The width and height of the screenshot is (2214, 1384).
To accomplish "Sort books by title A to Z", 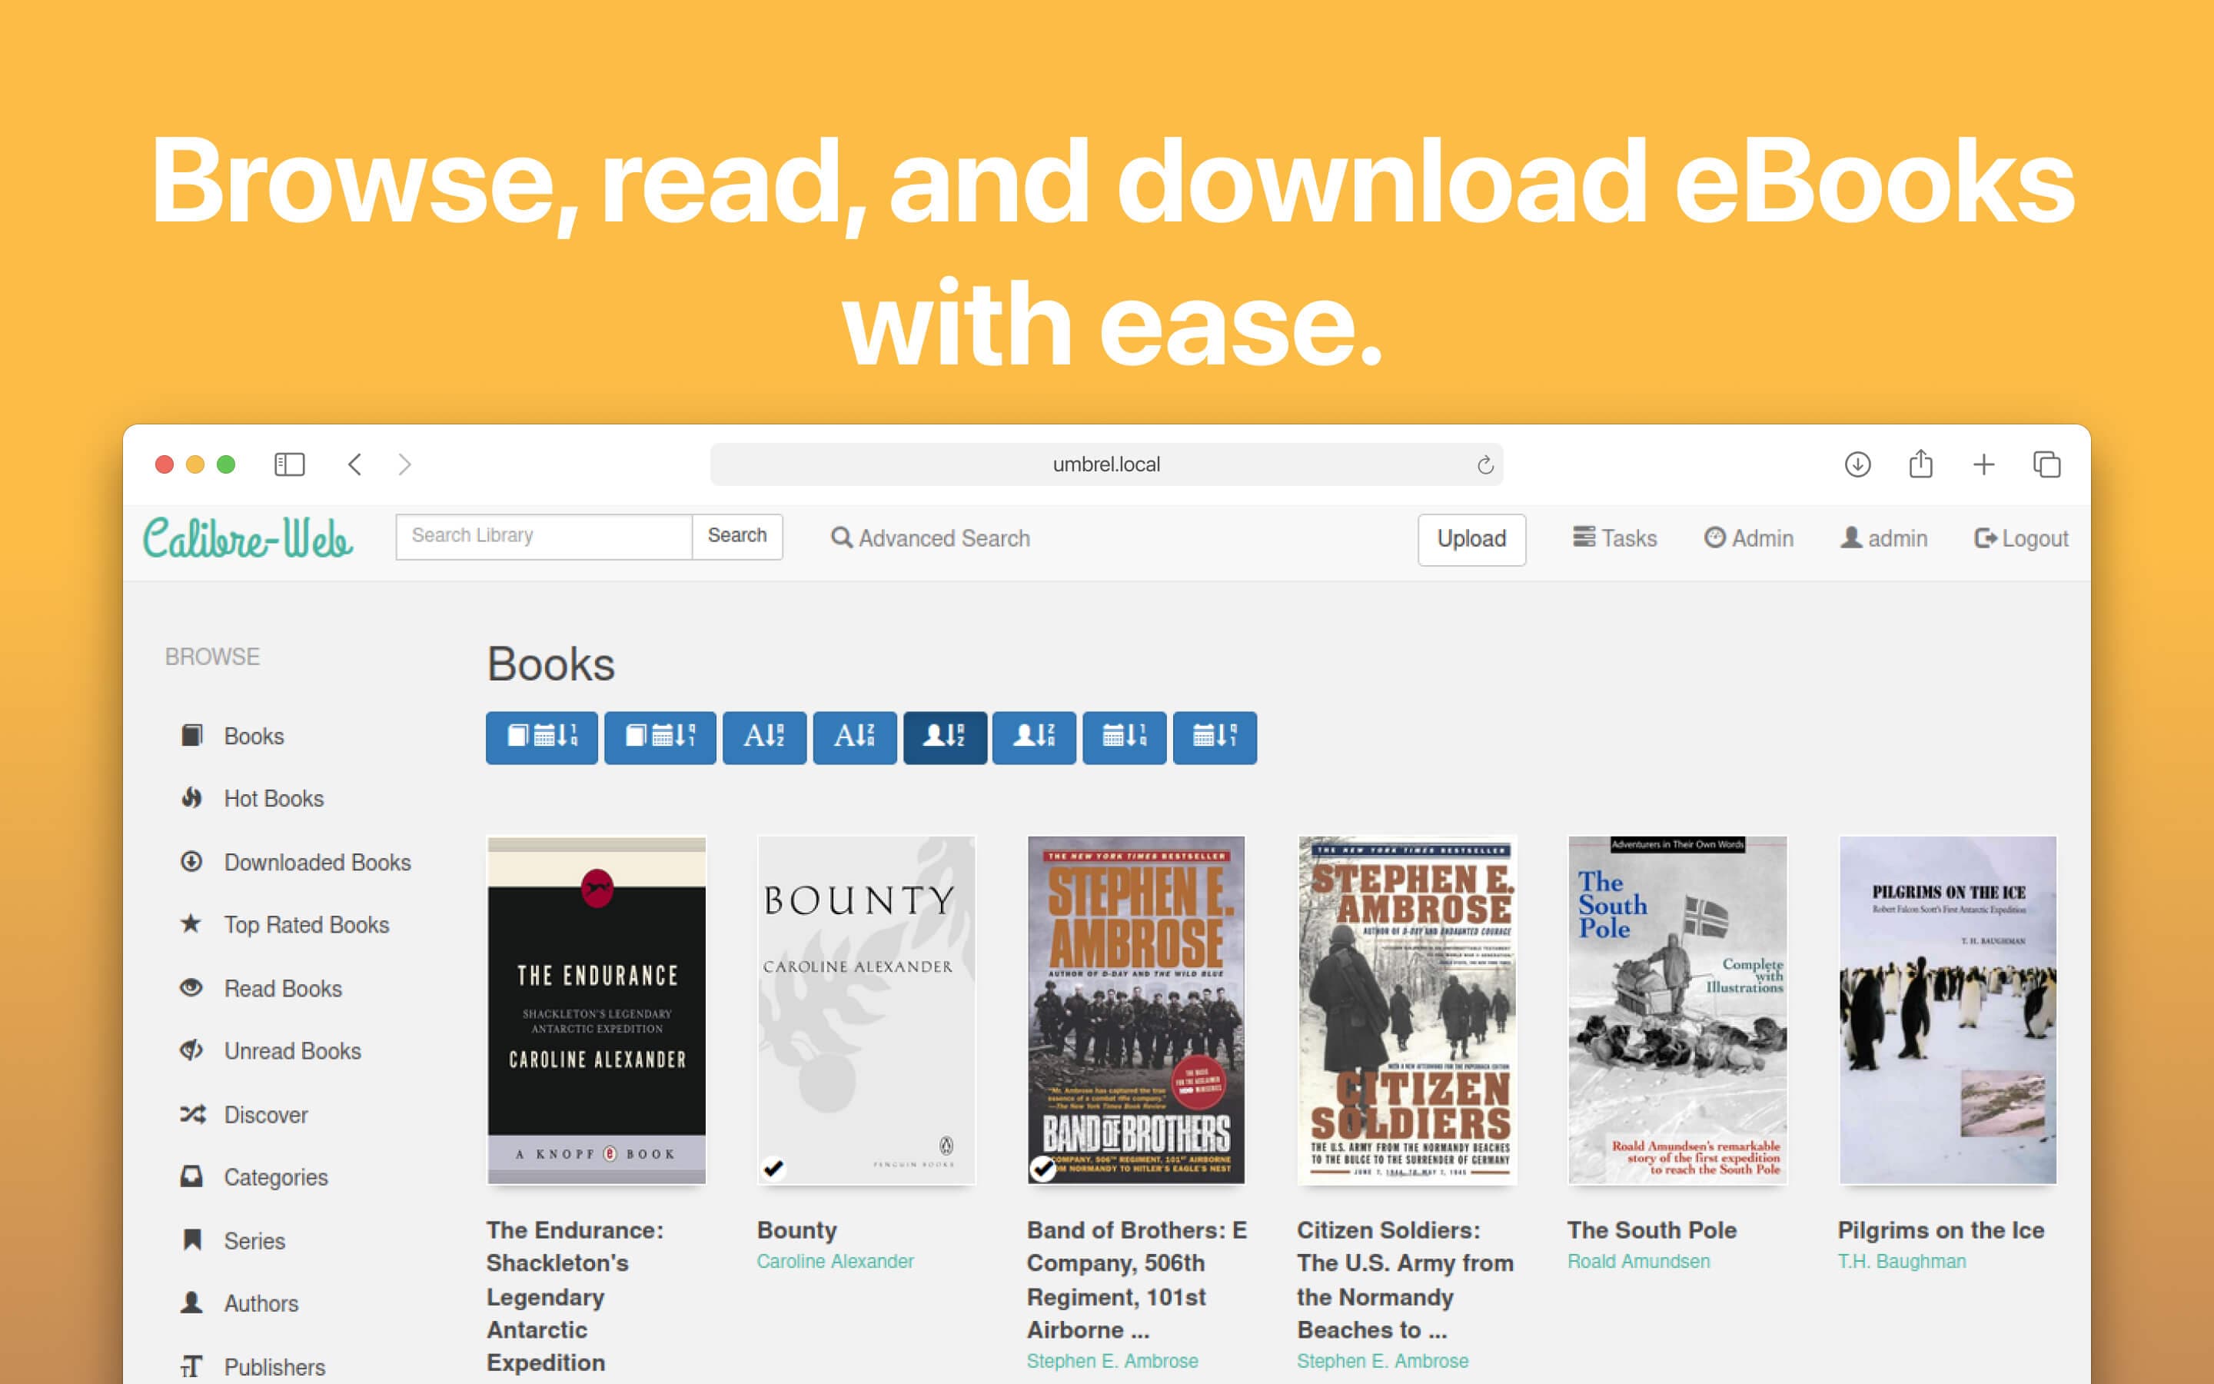I will coord(764,737).
